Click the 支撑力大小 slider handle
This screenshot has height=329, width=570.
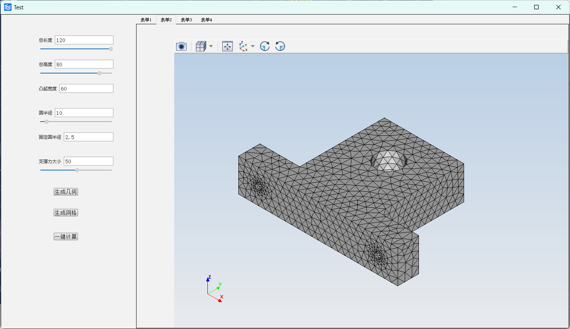point(77,170)
